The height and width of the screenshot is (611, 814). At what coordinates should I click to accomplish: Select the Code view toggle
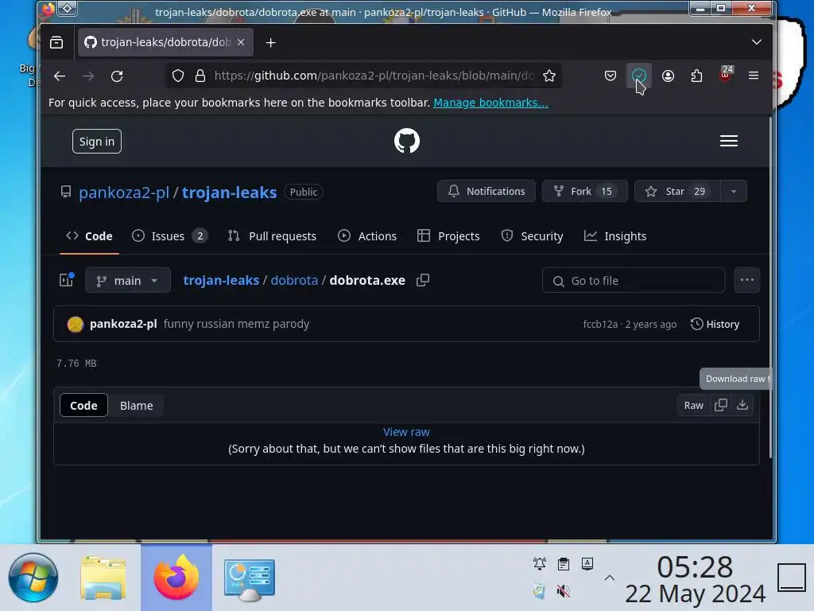click(83, 405)
